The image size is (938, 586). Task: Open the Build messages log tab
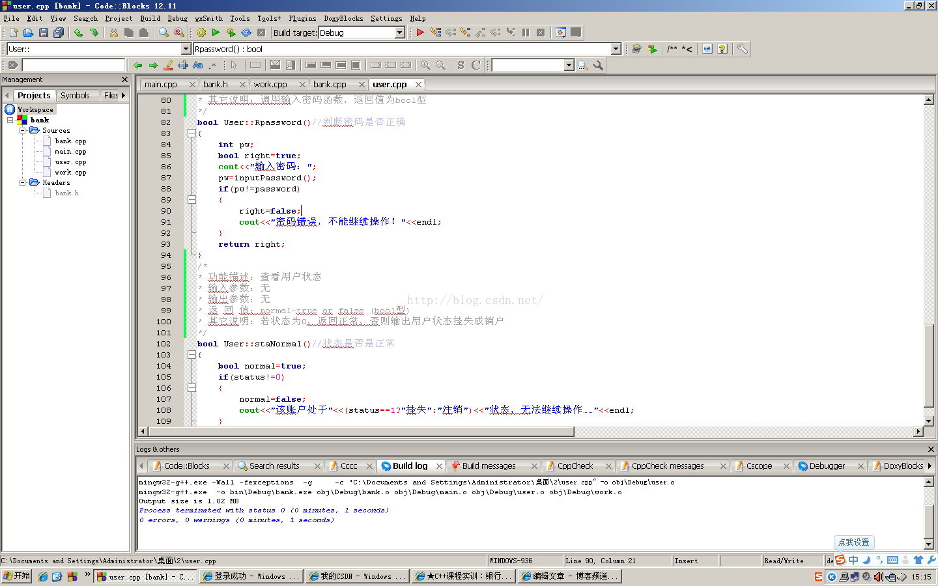[x=489, y=466]
